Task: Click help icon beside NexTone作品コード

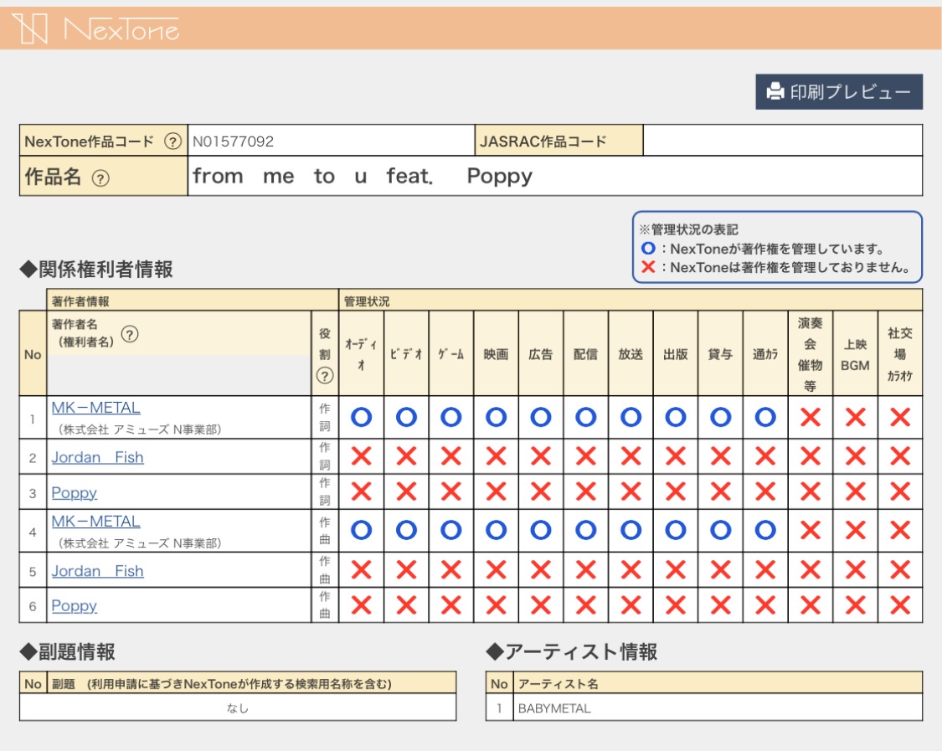Action: (172, 141)
